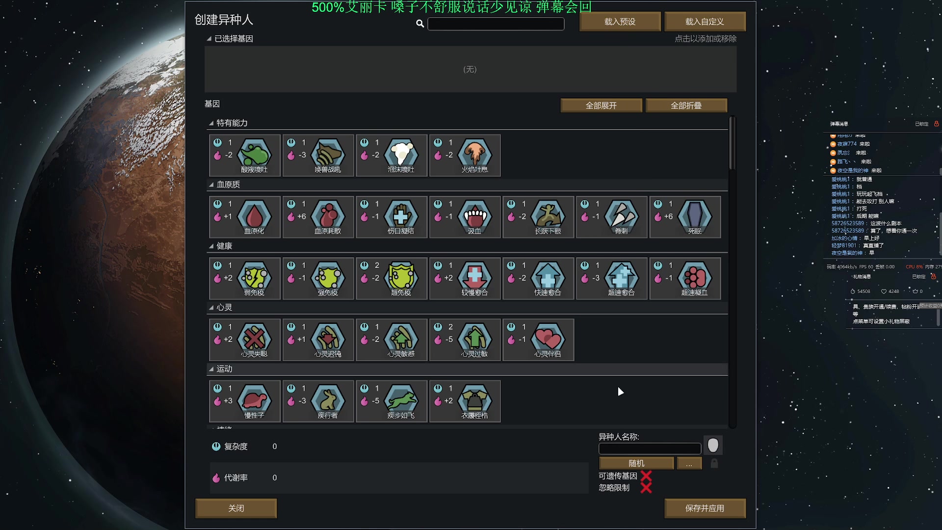Pick the 心灵伴侣 psychic bonding gene
The image size is (942, 530).
[x=538, y=340]
